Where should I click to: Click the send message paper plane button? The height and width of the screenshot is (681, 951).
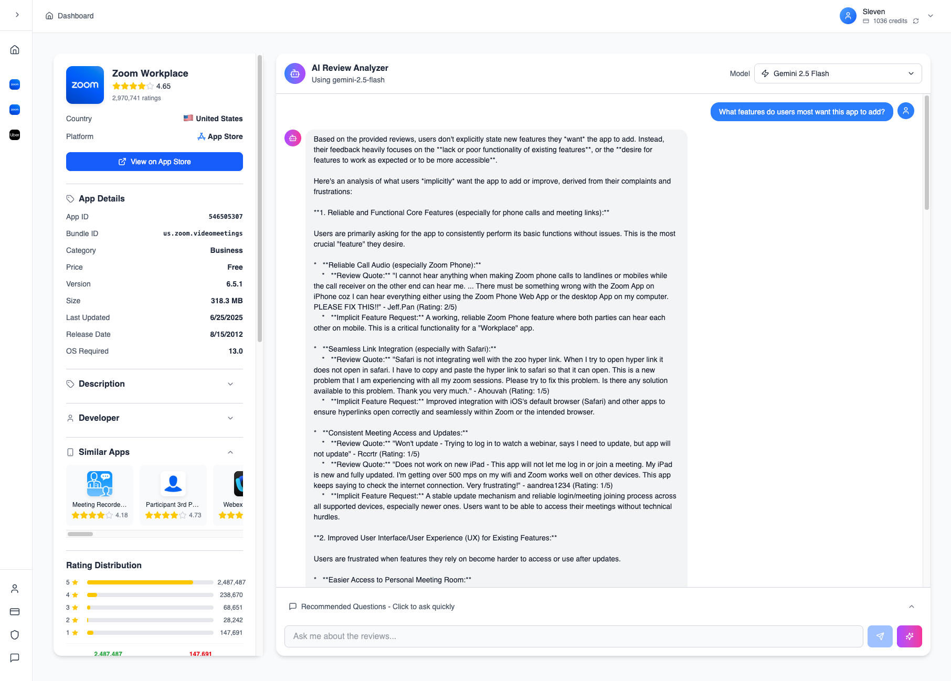[880, 636]
